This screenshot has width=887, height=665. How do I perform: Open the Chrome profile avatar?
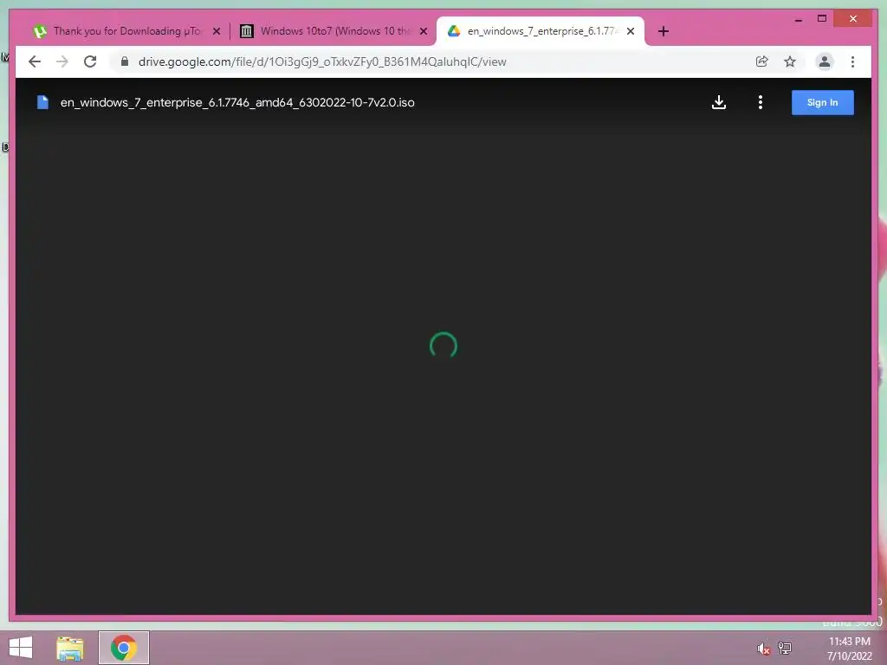pos(825,61)
